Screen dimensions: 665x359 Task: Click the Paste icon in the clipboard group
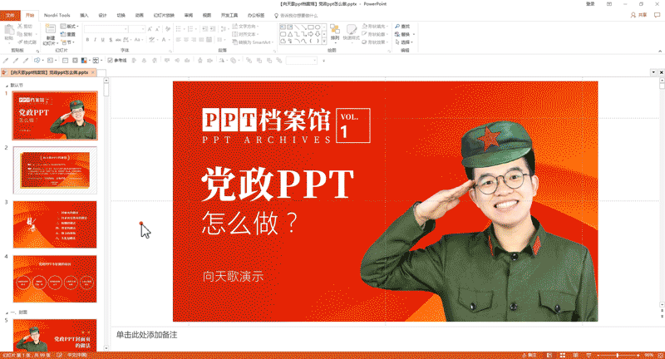point(9,31)
